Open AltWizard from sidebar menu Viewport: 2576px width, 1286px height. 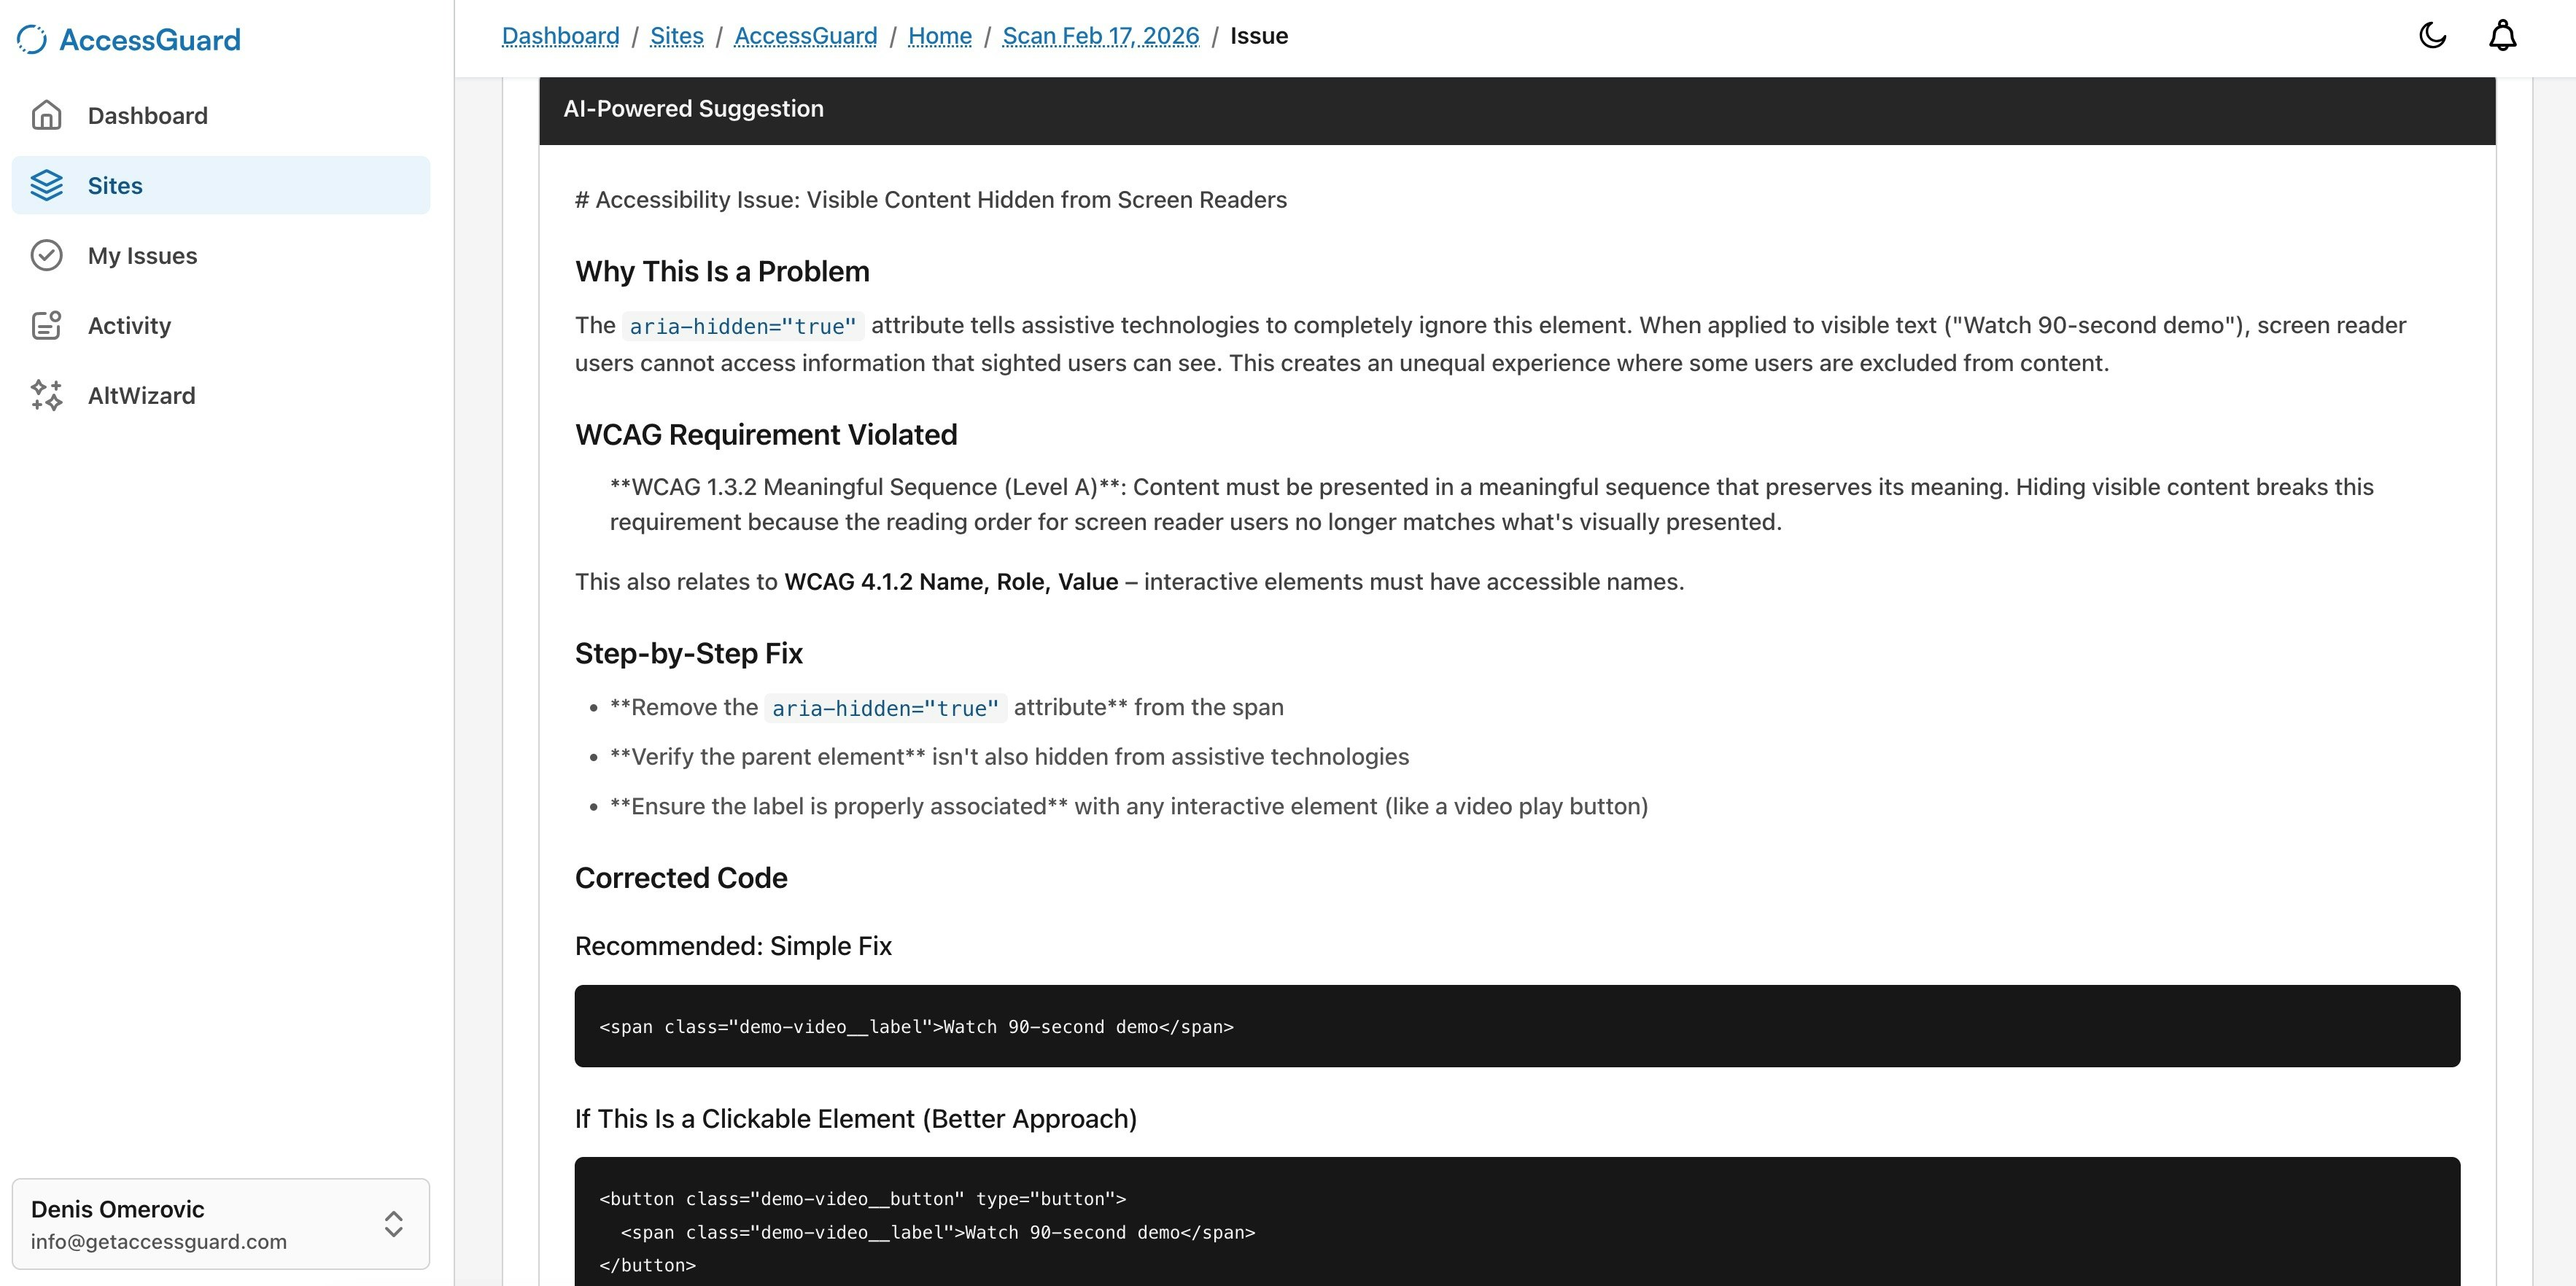pyautogui.click(x=141, y=396)
